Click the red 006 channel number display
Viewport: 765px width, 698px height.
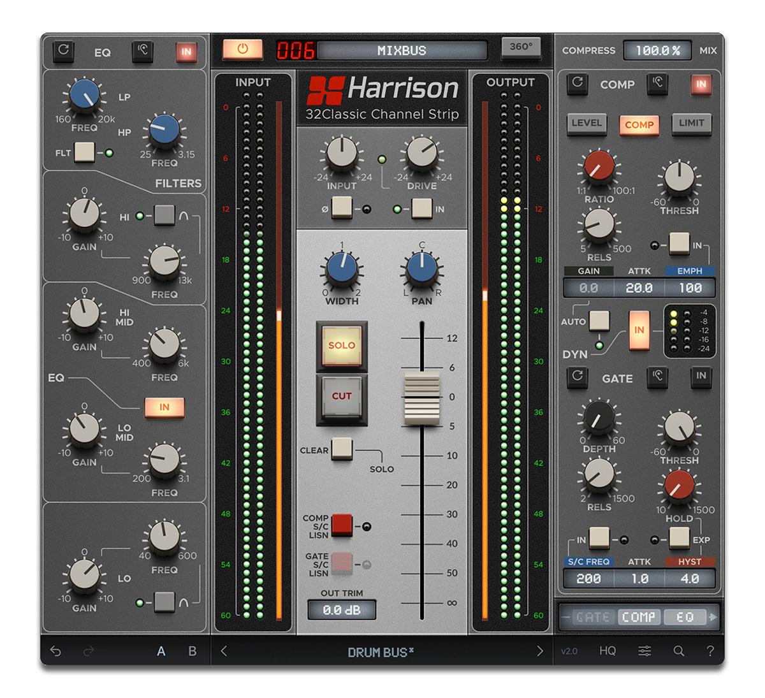point(295,50)
